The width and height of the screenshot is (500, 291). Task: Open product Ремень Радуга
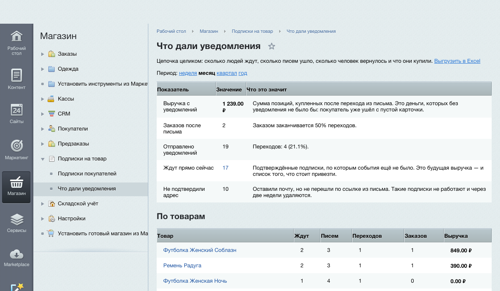pyautogui.click(x=182, y=266)
